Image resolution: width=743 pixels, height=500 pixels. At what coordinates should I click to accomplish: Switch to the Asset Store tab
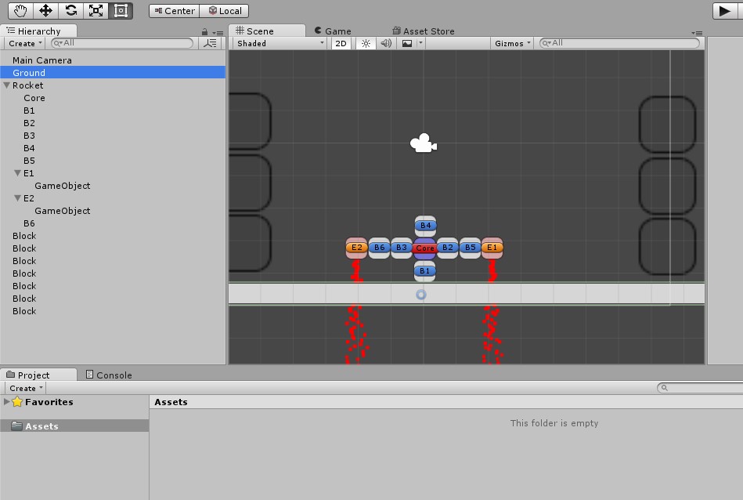click(423, 31)
